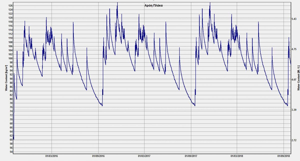The width and height of the screenshot is (300, 161).
Task: Select the 01/09/2018 date label
Action: [x=284, y=156]
